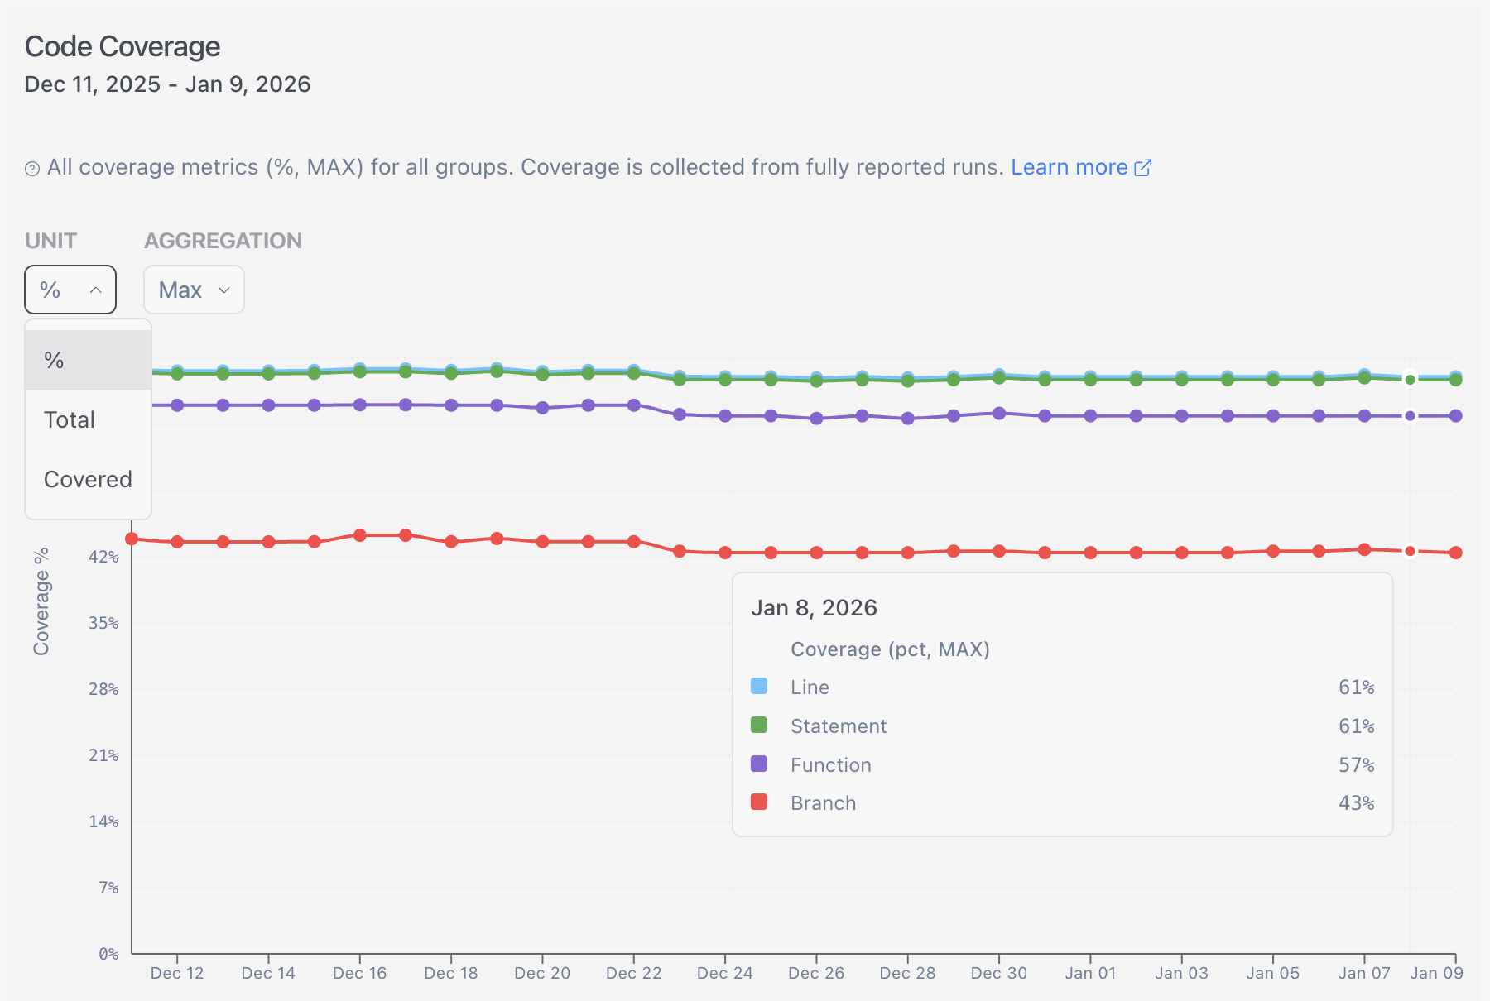Click the first red Branch point on Dec 11
Image resolution: width=1490 pixels, height=1001 pixels.
click(132, 539)
